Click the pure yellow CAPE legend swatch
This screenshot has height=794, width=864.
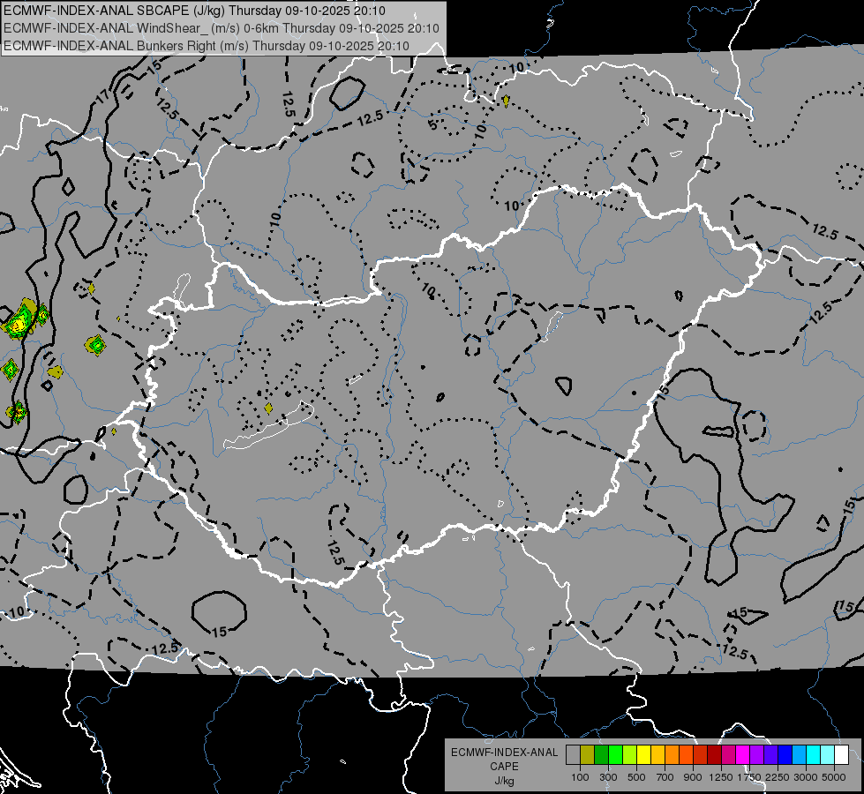click(643, 754)
